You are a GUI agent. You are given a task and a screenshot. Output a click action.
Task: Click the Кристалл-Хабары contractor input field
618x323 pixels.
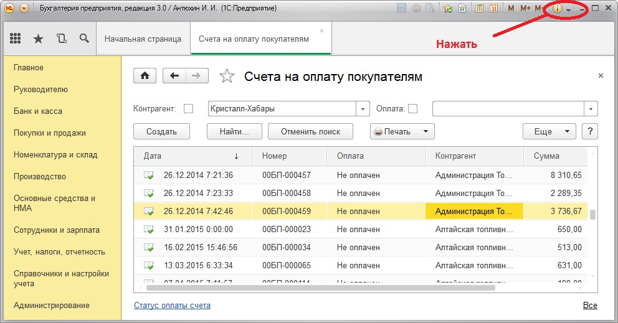(x=282, y=109)
